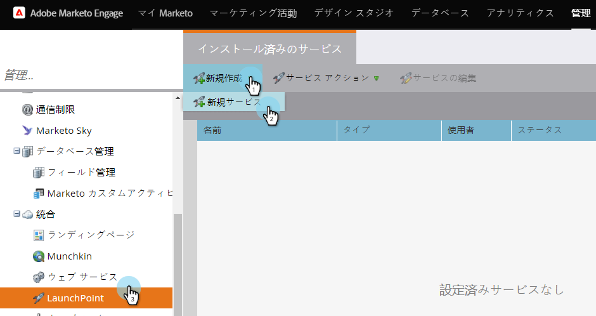The height and width of the screenshot is (316, 596).
Task: Select the 管理 top navigation item
Action: 581,13
